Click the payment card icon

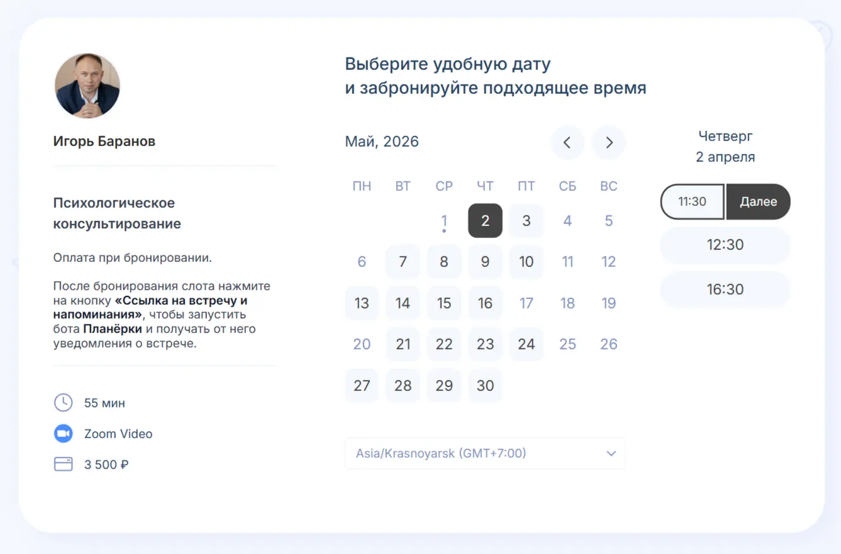pos(63,465)
